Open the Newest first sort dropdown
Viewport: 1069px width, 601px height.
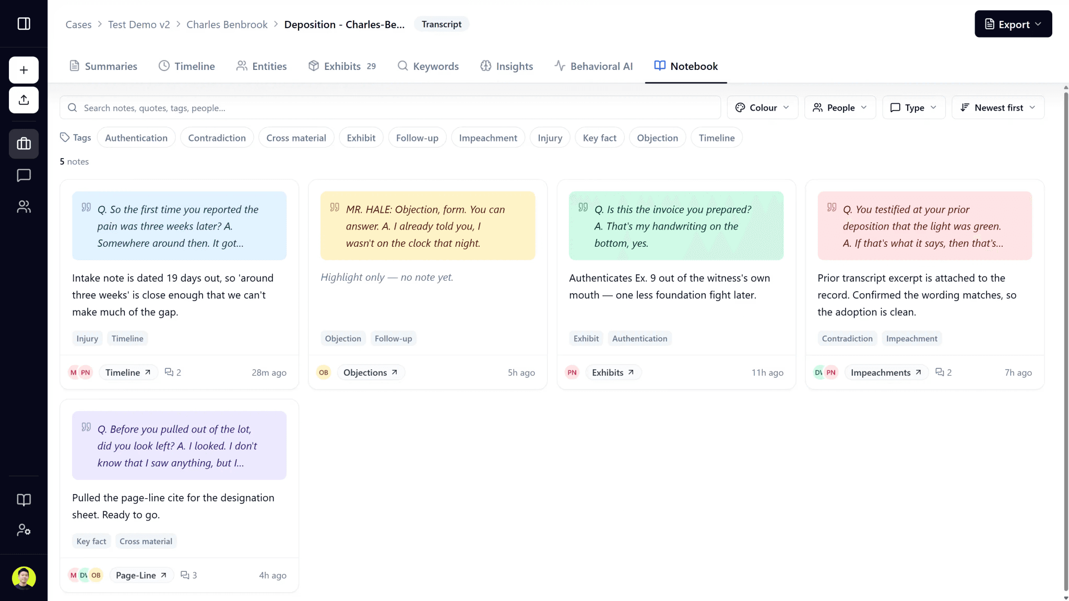click(997, 107)
